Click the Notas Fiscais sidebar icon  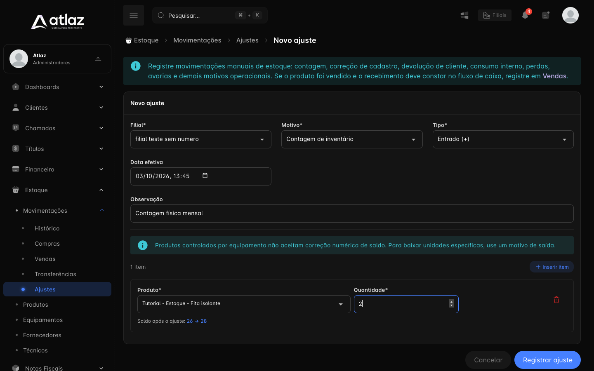coord(16,368)
